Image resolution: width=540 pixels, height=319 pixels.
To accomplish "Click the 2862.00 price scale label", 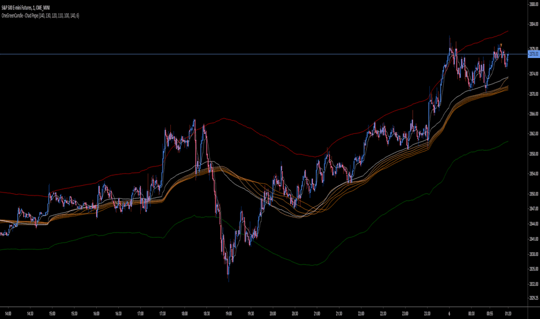I will [534, 133].
